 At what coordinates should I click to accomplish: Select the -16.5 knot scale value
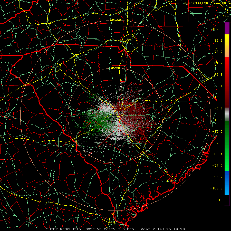217,120
